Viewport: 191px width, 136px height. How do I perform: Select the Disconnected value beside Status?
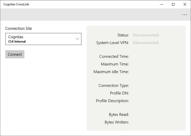[x=146, y=35]
